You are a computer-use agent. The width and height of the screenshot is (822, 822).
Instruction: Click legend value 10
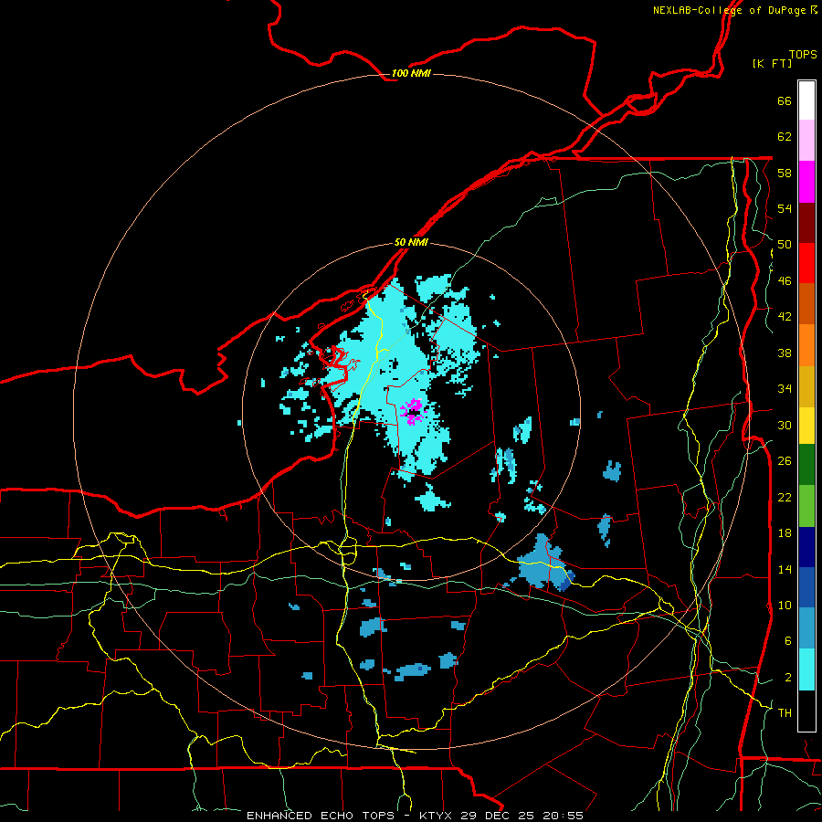(x=785, y=605)
